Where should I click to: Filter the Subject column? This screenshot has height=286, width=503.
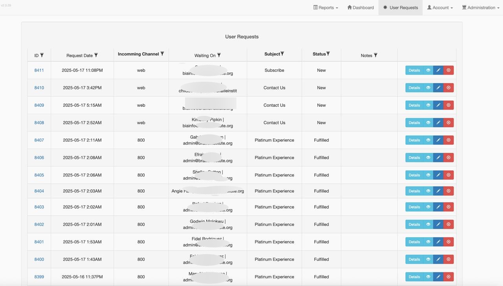tap(282, 54)
